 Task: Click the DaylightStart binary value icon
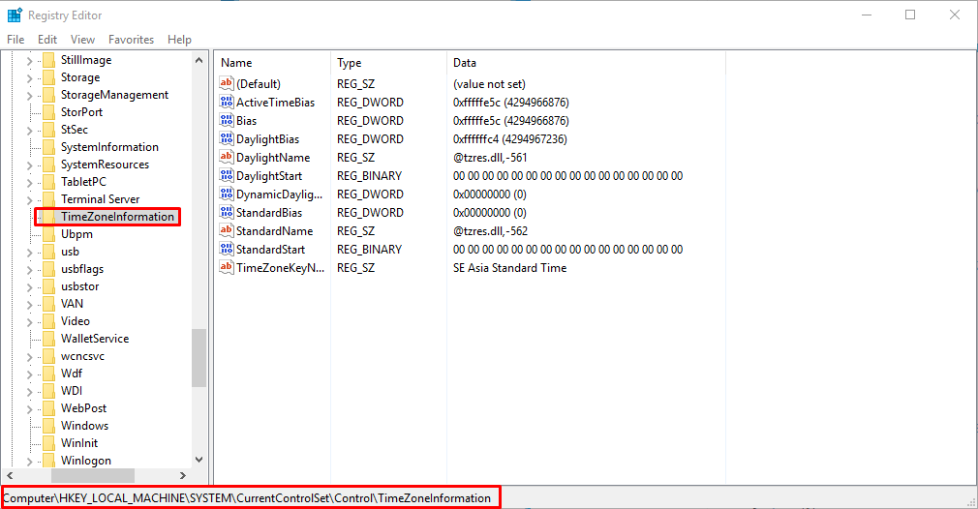227,176
